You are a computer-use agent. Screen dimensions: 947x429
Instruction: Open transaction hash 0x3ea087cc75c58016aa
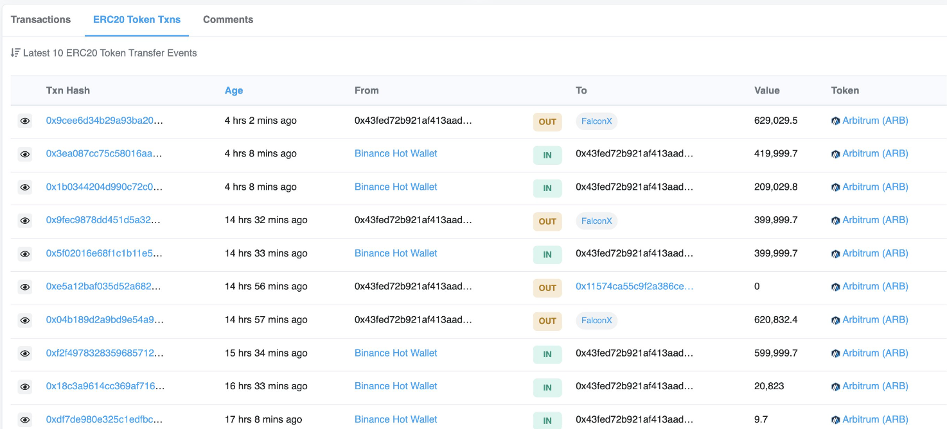coord(105,153)
